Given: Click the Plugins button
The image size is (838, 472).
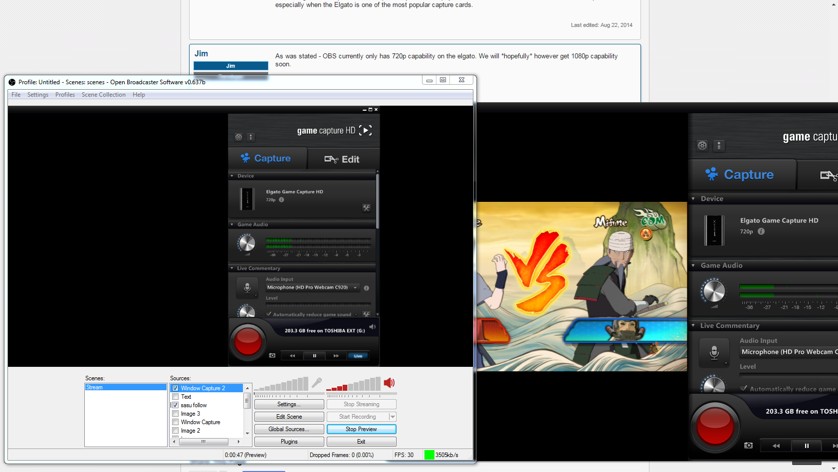Looking at the screenshot, I should click(x=289, y=442).
